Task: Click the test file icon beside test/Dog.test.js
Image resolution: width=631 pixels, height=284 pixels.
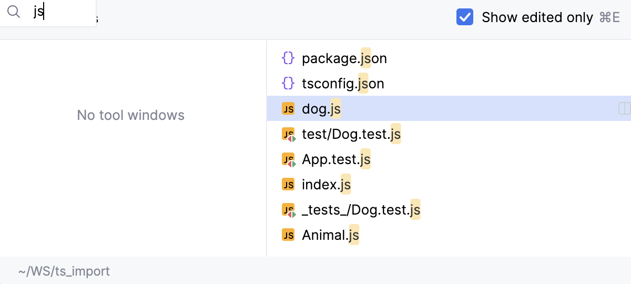Action: (x=288, y=134)
